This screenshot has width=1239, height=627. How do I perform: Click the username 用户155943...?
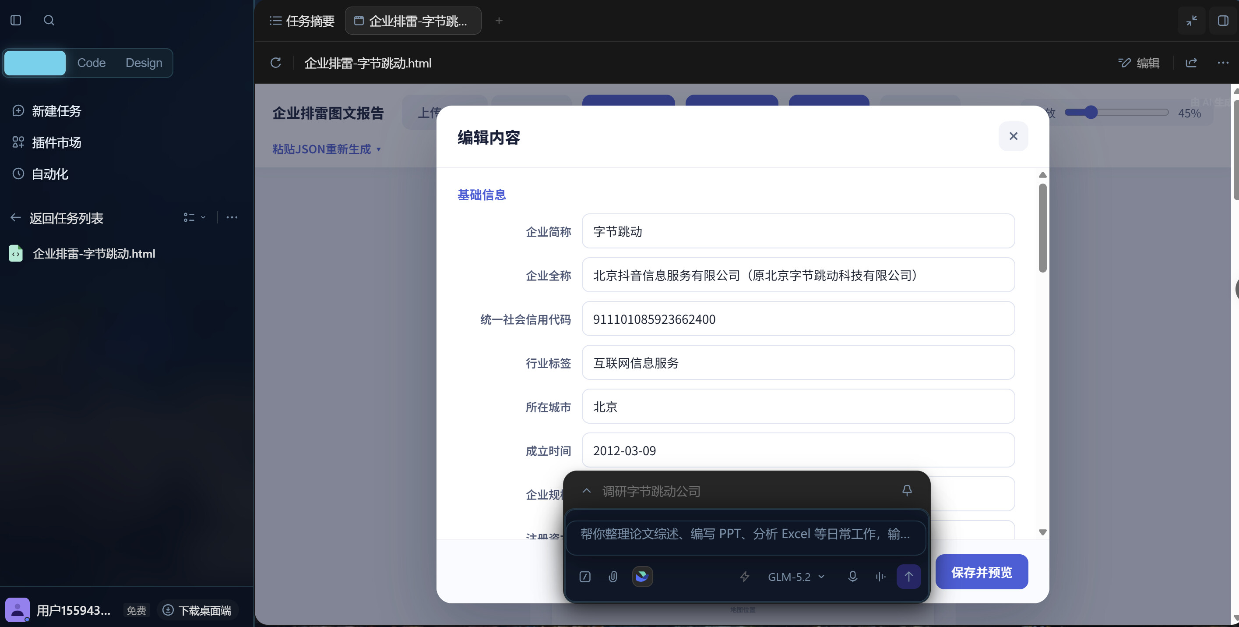coord(74,610)
